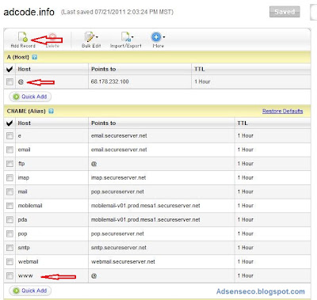Click Quick Add under A (Host)
This screenshot has width=317, height=300.
tap(30, 97)
